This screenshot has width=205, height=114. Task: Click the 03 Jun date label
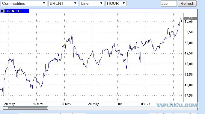click(x=146, y=104)
